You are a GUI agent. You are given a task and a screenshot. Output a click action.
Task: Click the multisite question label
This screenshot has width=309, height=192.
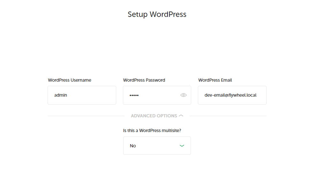pos(152,130)
